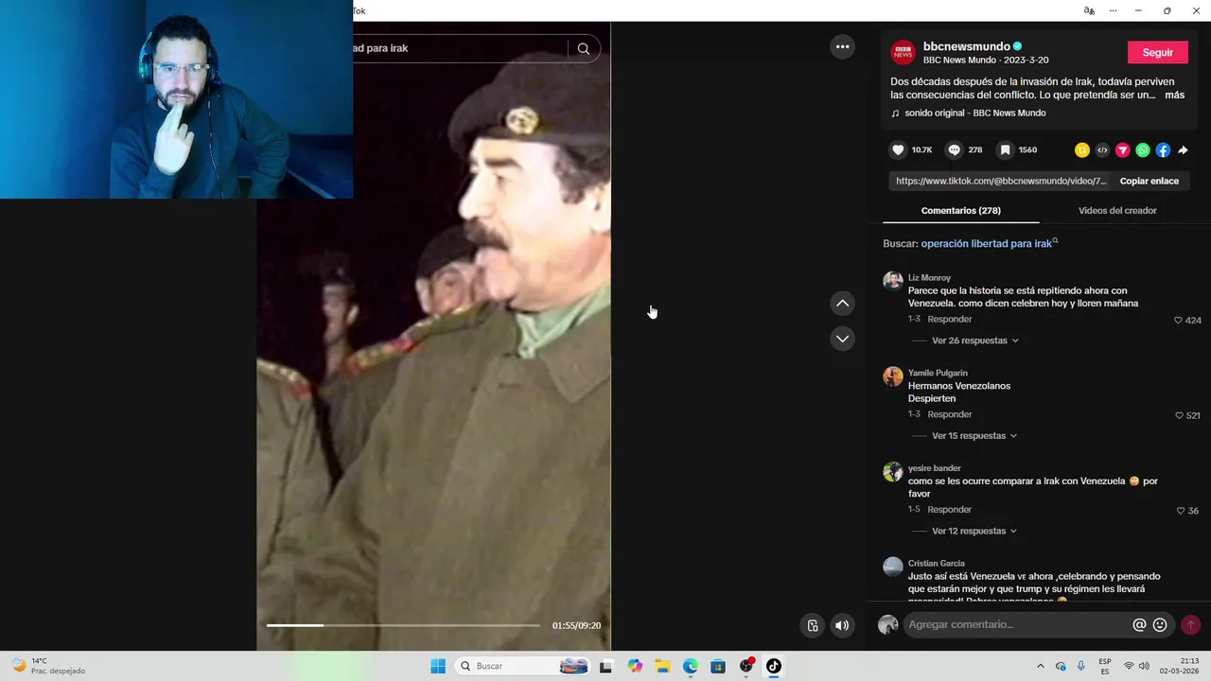
Task: Follow bbcnewsmundo with the Seguir button
Action: pos(1157,52)
